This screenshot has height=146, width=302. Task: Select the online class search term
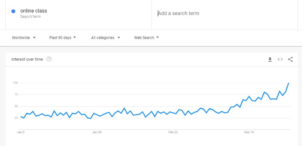[x=34, y=11]
